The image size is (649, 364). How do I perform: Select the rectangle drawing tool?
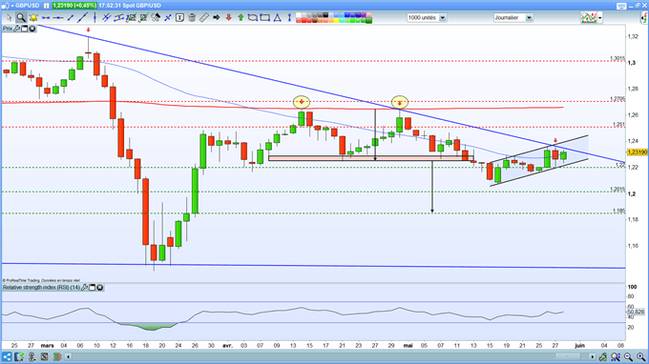click(265, 18)
